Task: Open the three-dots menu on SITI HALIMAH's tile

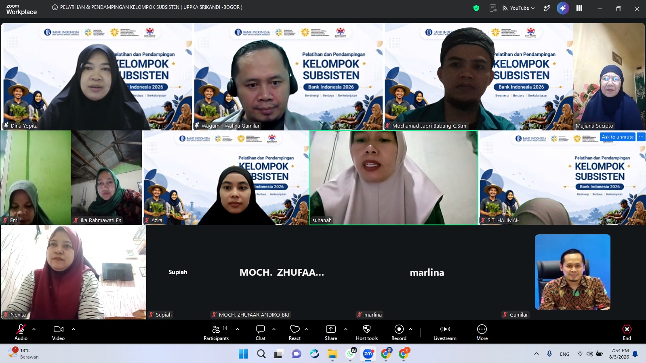Action: click(641, 137)
